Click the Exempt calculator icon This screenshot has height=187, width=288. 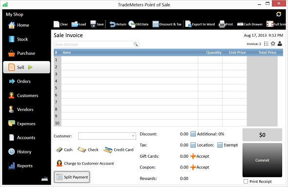coord(220,145)
